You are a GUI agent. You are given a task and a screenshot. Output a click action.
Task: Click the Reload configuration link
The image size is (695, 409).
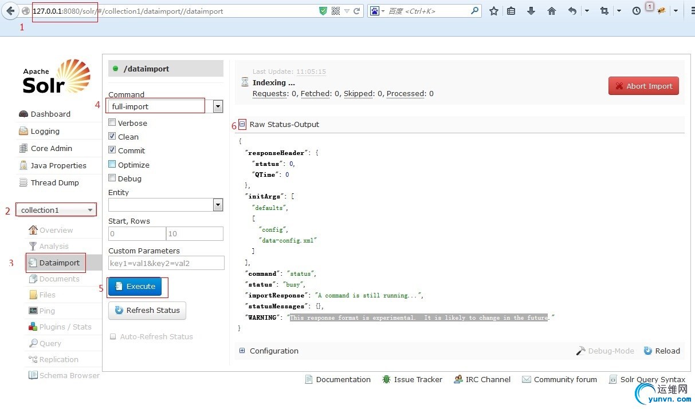662,351
